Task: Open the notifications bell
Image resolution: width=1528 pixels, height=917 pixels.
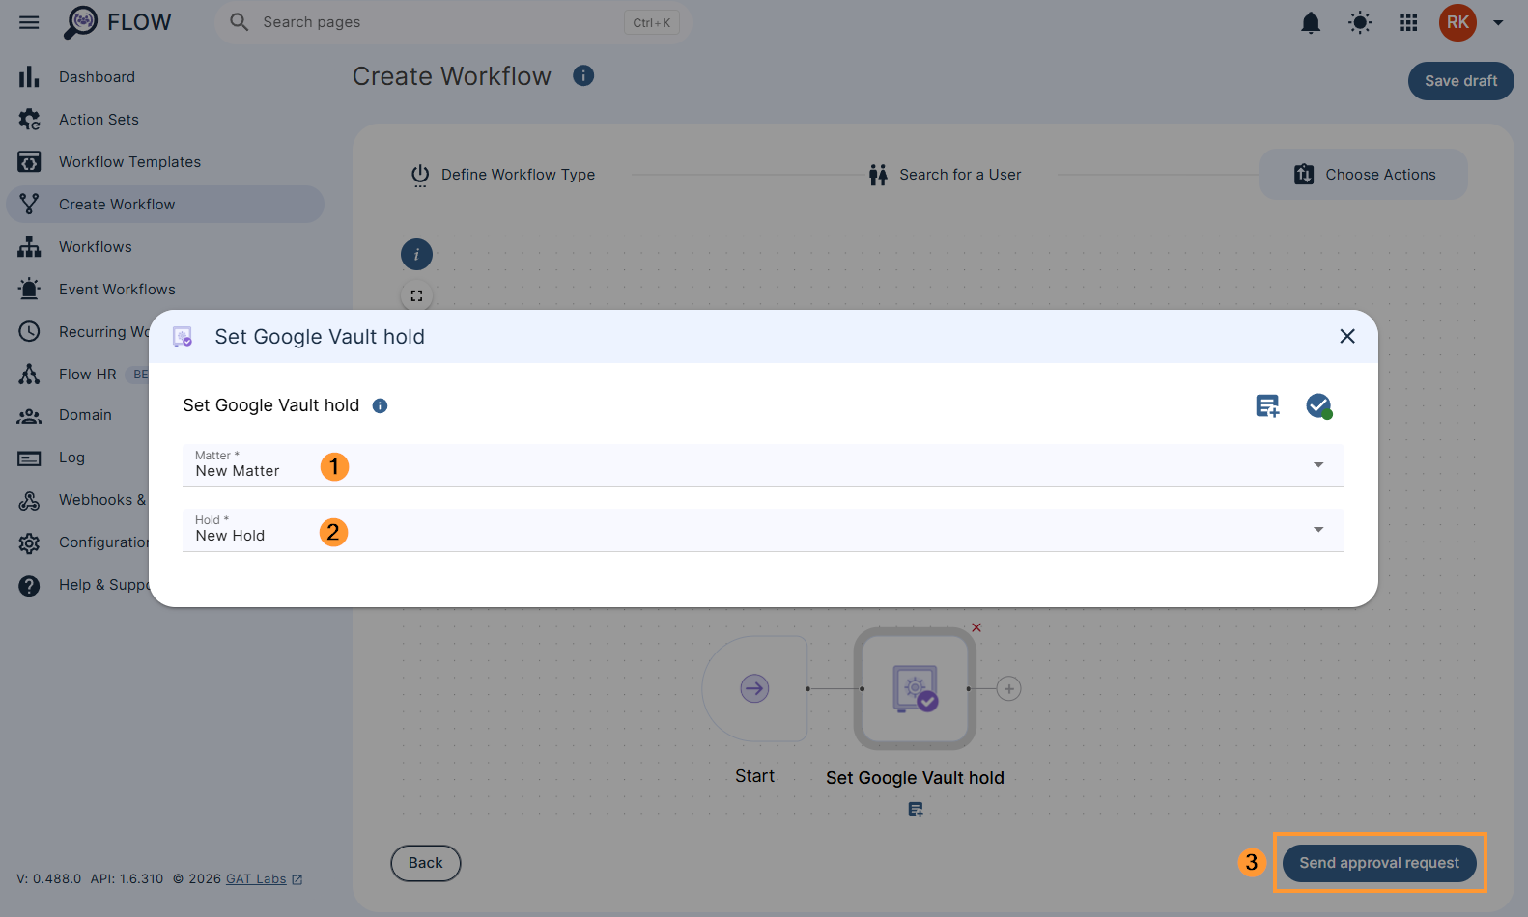Action: [1311, 22]
